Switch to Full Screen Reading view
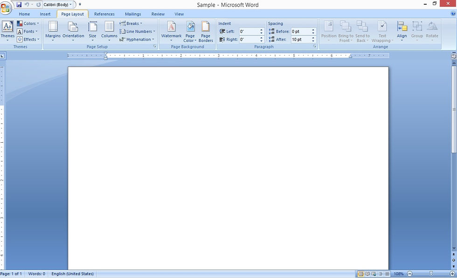457x278 pixels. pyautogui.click(x=367, y=274)
